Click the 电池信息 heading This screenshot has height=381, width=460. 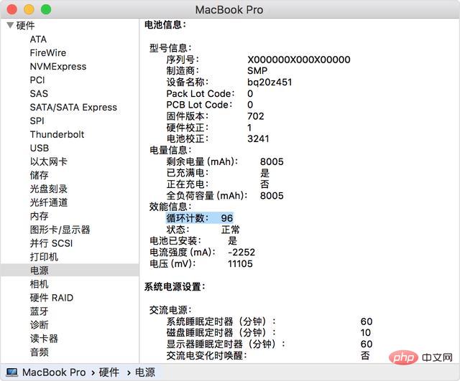[165, 25]
